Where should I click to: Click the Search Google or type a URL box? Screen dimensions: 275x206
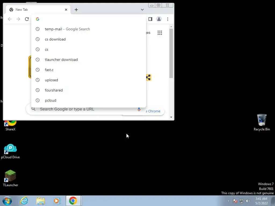coord(84,109)
